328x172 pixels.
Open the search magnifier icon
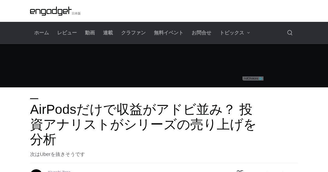point(290,33)
